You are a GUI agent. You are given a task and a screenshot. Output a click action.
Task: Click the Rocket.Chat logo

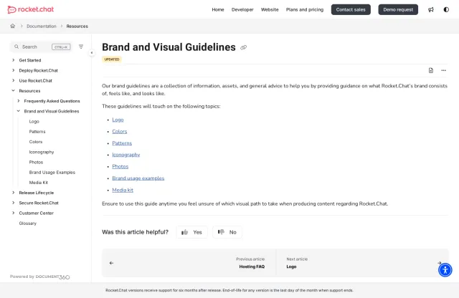30,9
